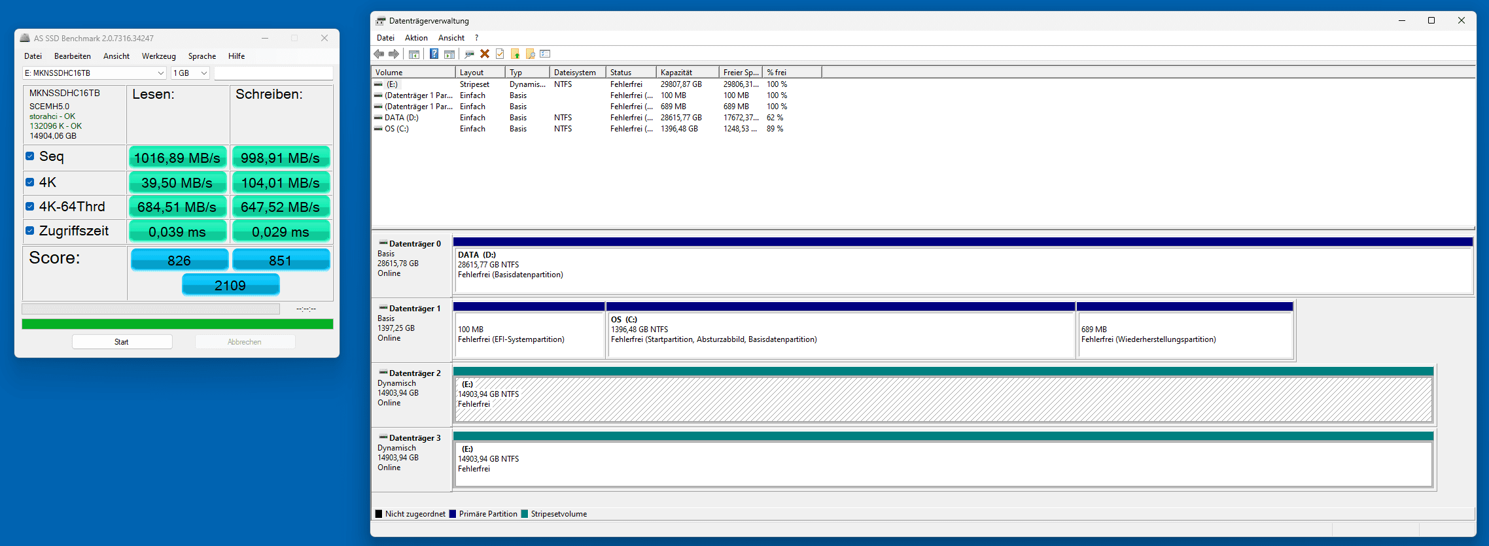Sort list by the Kapazität column header
Screen dimensions: 1489x546
pyautogui.click(x=688, y=73)
